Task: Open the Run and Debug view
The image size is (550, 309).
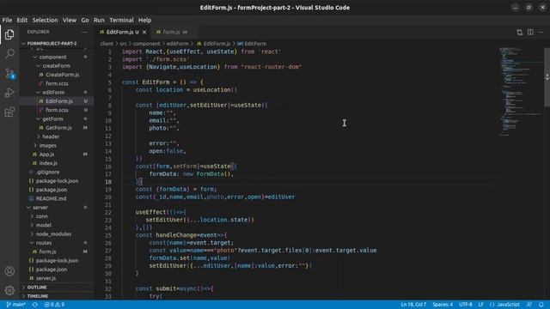Action: click(9, 93)
